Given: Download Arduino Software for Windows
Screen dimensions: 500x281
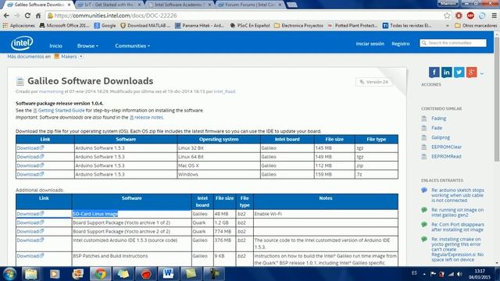Looking at the screenshot, I should (x=30, y=174).
